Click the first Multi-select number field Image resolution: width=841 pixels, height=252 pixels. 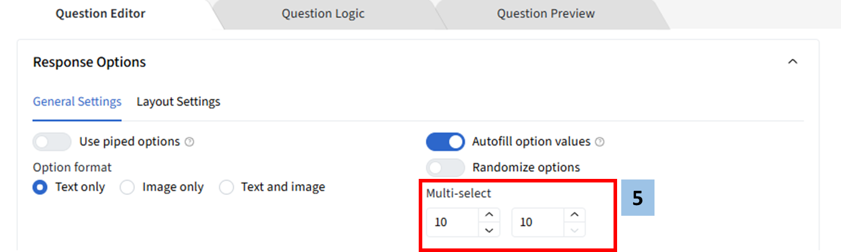click(x=453, y=222)
